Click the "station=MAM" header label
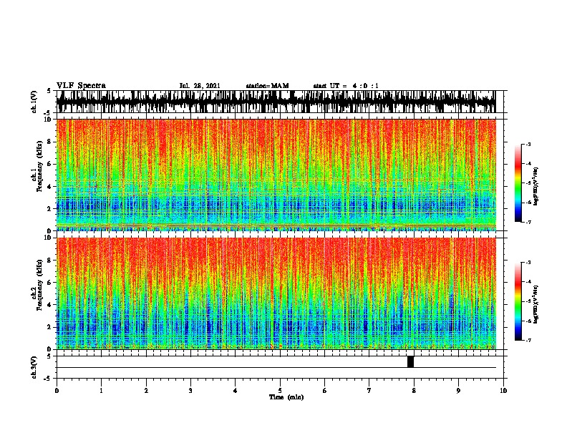Image resolution: width=567 pixels, height=438 pixels. click(x=268, y=86)
